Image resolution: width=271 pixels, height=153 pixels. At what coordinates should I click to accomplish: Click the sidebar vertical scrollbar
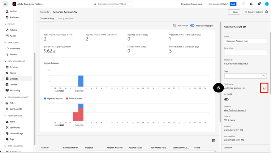coord(35,99)
